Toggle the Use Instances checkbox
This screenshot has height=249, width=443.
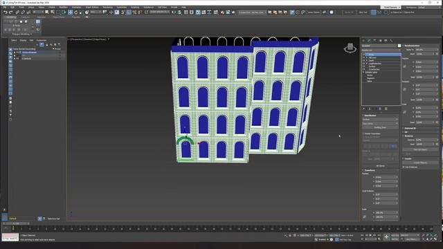[404, 167]
